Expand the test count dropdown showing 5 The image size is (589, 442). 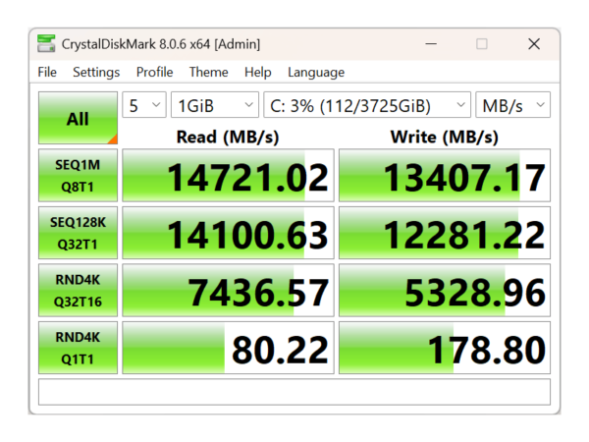tap(143, 105)
